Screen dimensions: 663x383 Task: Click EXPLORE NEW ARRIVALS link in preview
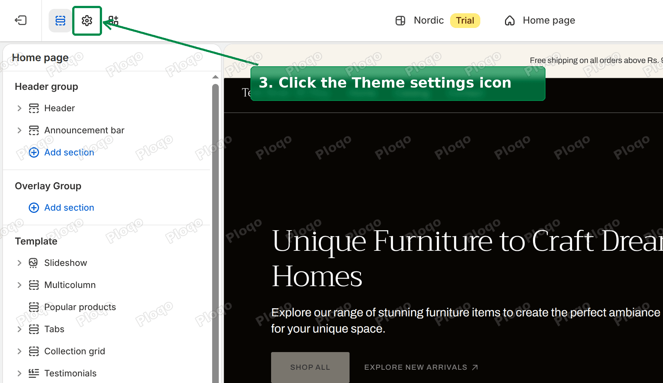tap(421, 367)
